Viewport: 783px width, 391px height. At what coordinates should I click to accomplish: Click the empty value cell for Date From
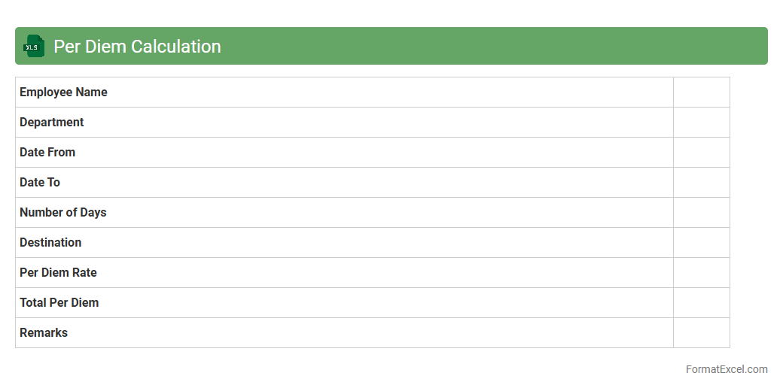tap(701, 153)
